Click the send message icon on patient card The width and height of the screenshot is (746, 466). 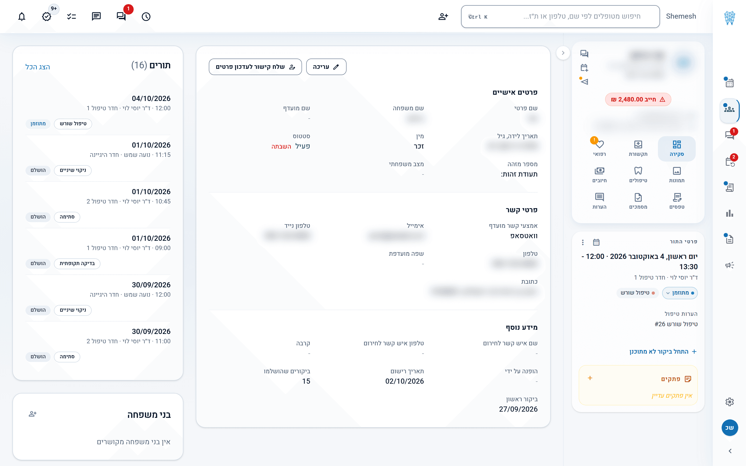584,82
